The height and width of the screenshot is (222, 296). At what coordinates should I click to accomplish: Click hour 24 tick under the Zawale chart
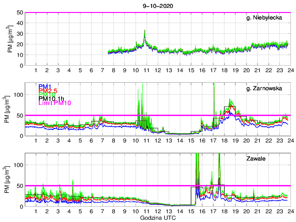pos(291,211)
